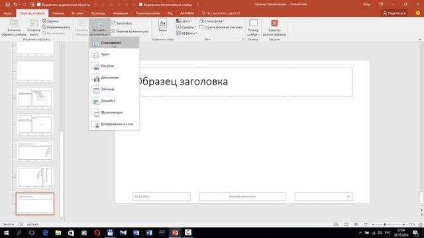
Task: Click Переименовать in the ribbon
Action: pos(56,27)
